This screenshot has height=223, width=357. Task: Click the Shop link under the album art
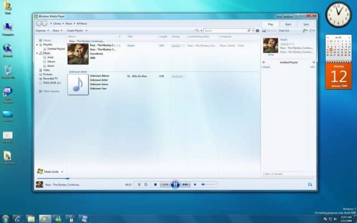pos(271,55)
